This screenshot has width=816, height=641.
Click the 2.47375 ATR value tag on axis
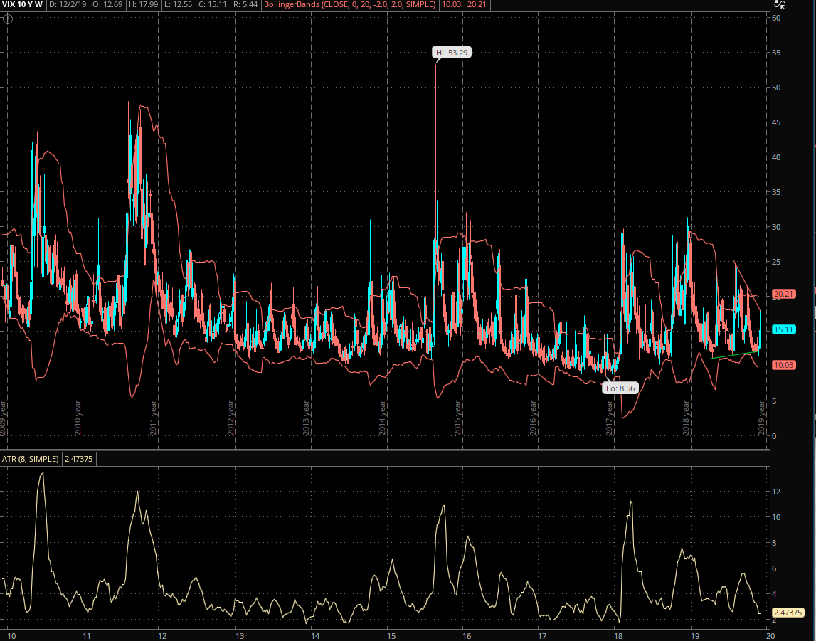click(x=788, y=613)
